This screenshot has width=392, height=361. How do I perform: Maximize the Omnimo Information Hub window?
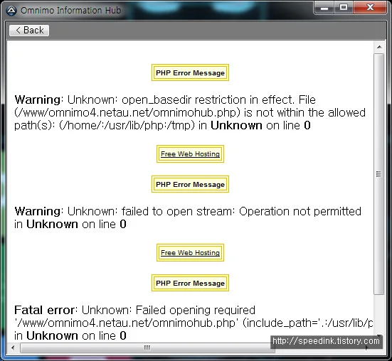pyautogui.click(x=344, y=8)
